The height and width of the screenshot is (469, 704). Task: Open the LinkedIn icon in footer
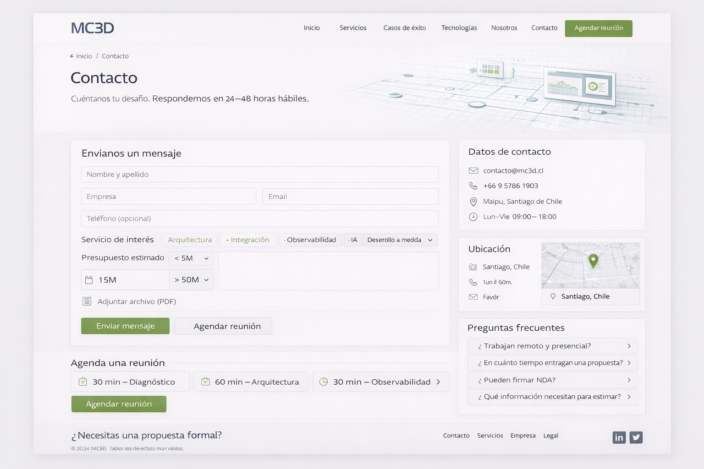point(619,437)
